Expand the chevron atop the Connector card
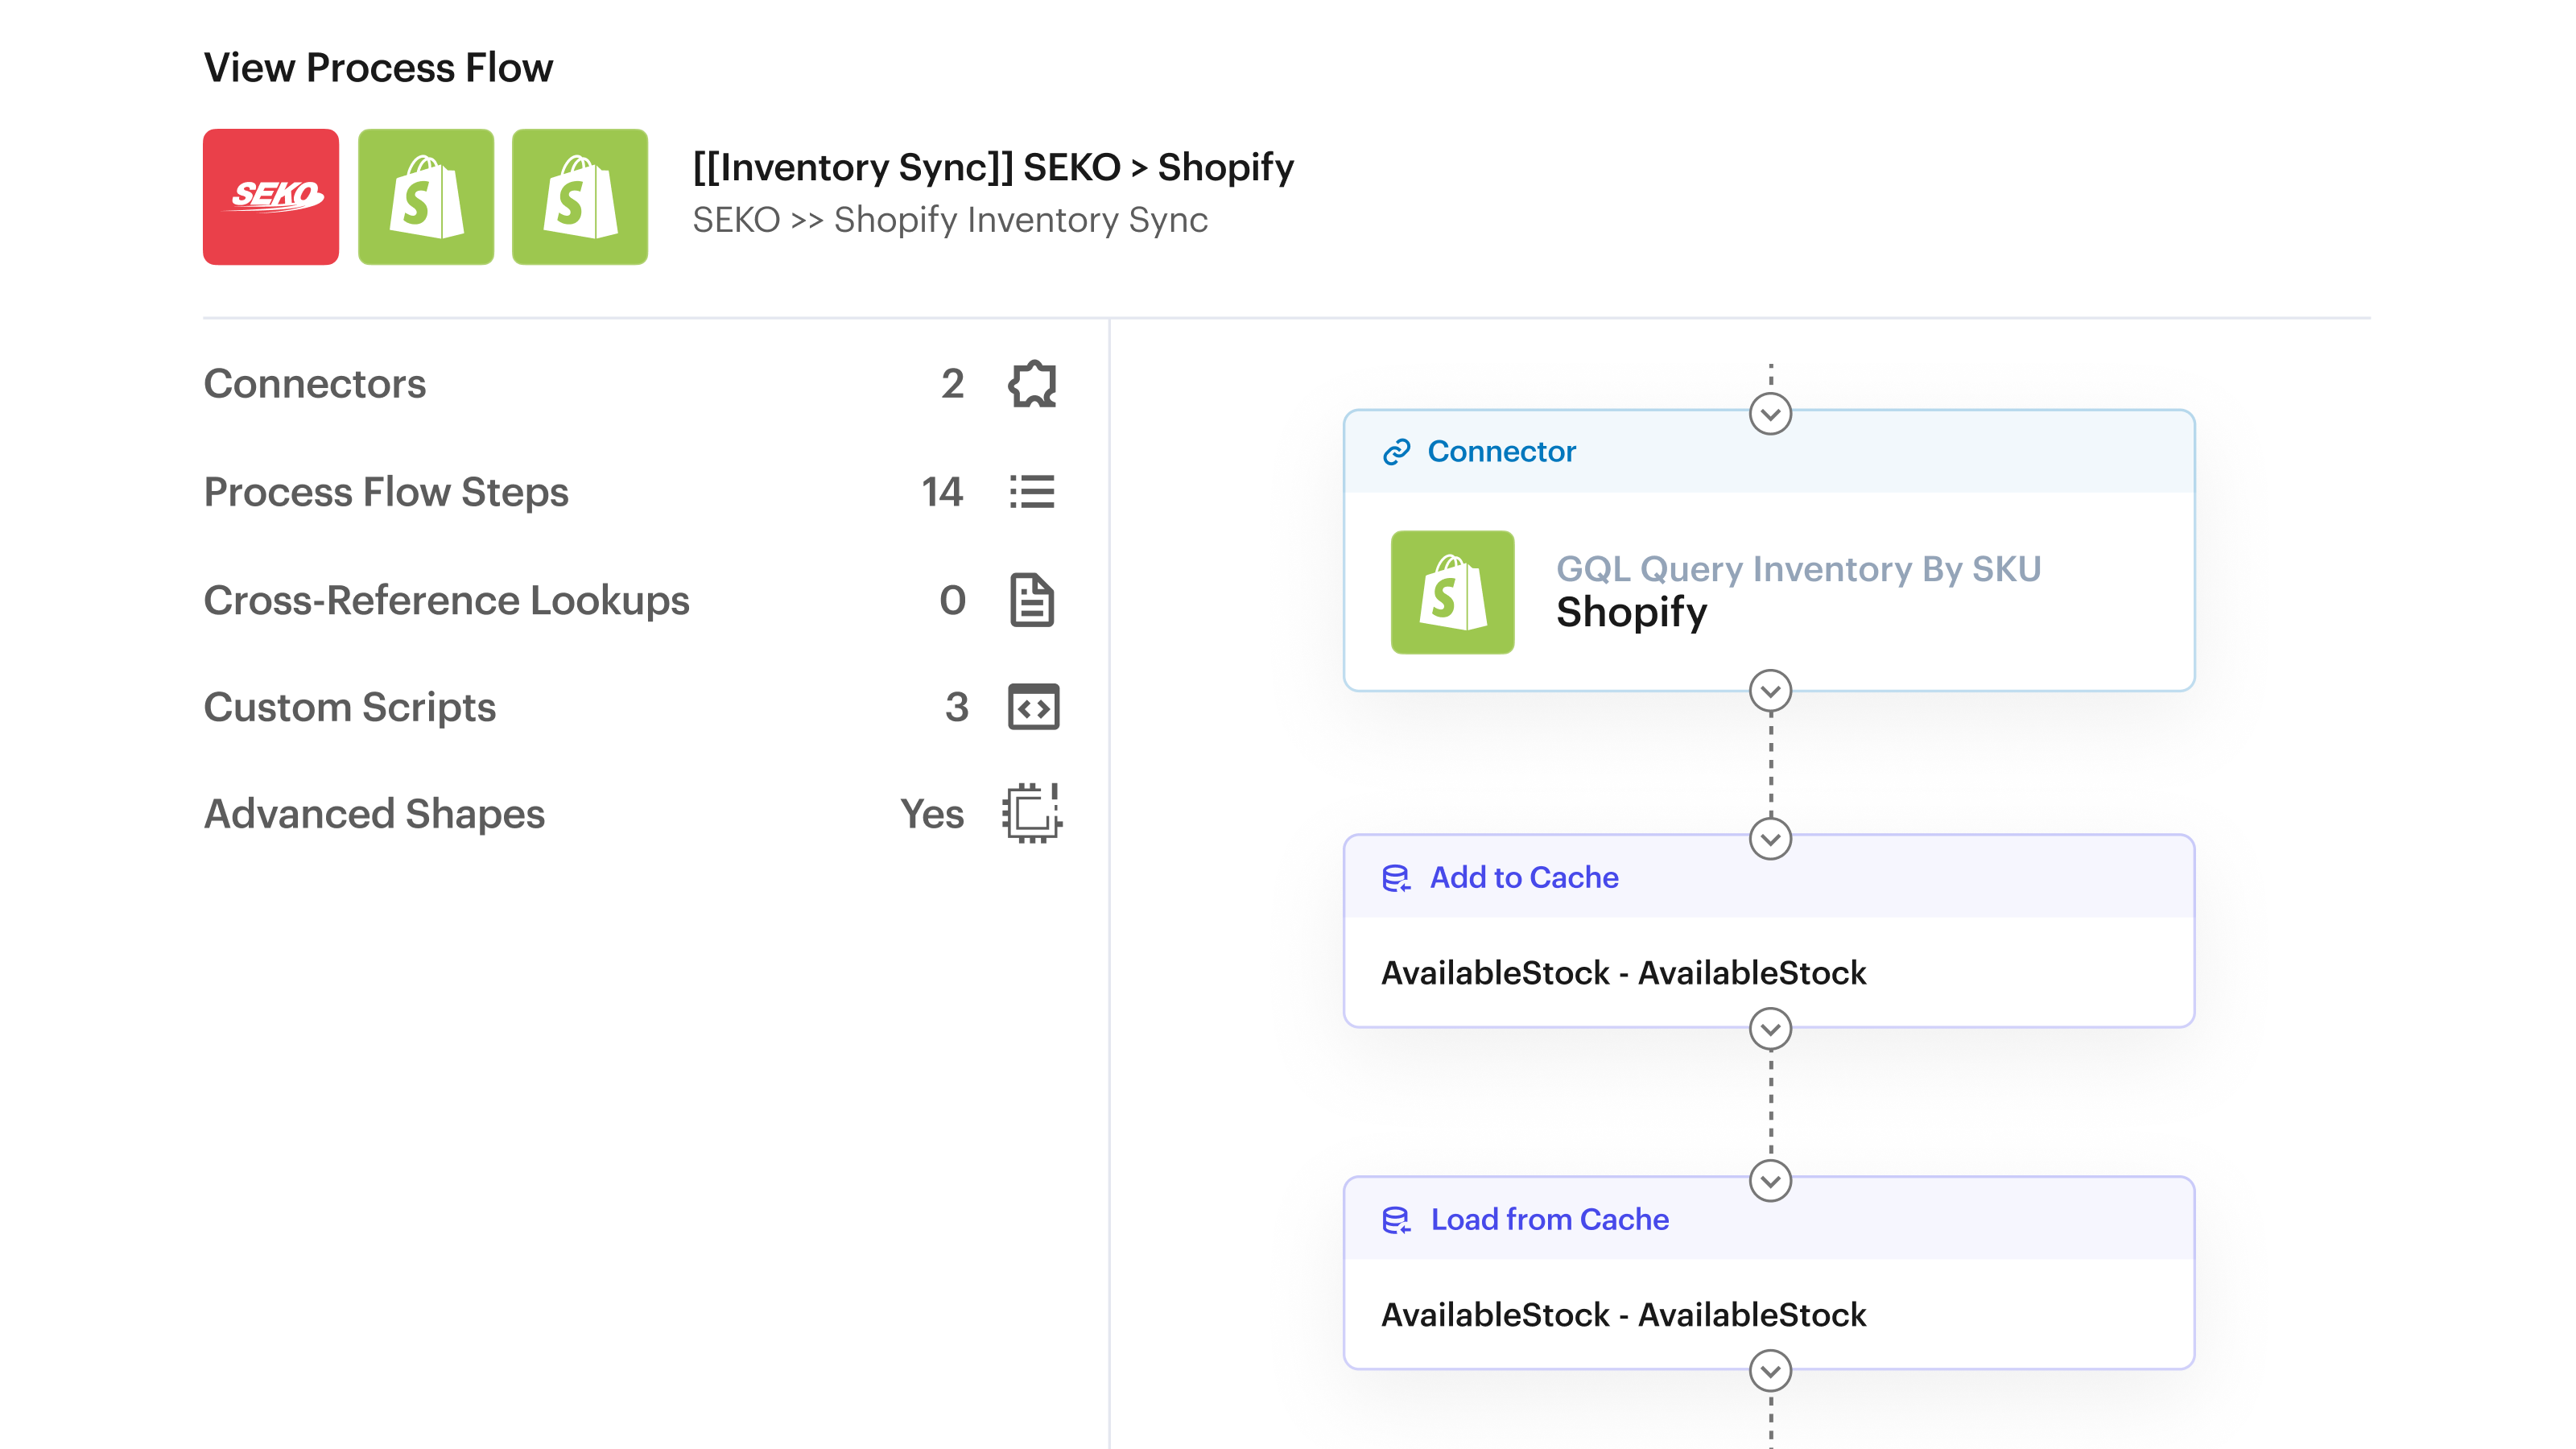 (x=1770, y=414)
